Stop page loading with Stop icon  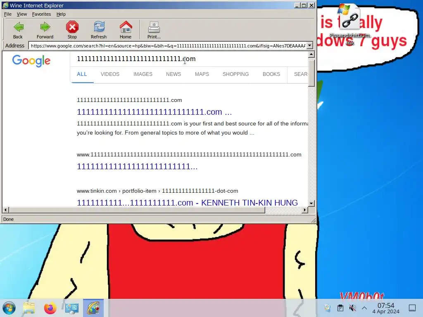point(72,30)
